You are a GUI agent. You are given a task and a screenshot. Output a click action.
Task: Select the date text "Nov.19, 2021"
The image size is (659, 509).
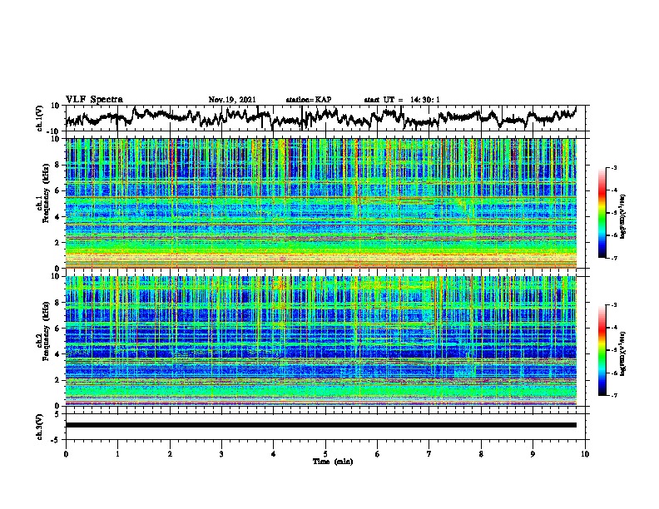[x=232, y=100]
